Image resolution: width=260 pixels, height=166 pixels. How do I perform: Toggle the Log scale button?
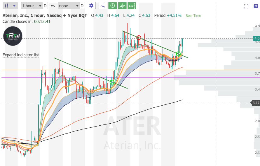[x=132, y=6]
